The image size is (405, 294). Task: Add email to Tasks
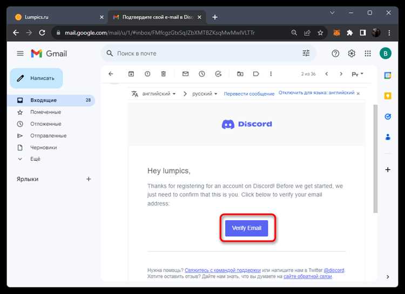point(218,74)
